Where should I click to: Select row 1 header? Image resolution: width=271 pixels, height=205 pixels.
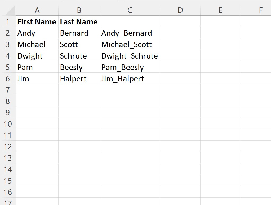[x=8, y=21]
